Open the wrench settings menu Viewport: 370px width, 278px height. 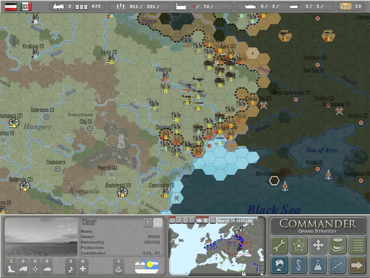(x=279, y=245)
